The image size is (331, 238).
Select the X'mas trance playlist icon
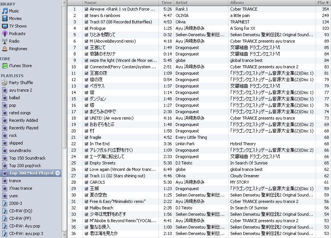[5, 188]
